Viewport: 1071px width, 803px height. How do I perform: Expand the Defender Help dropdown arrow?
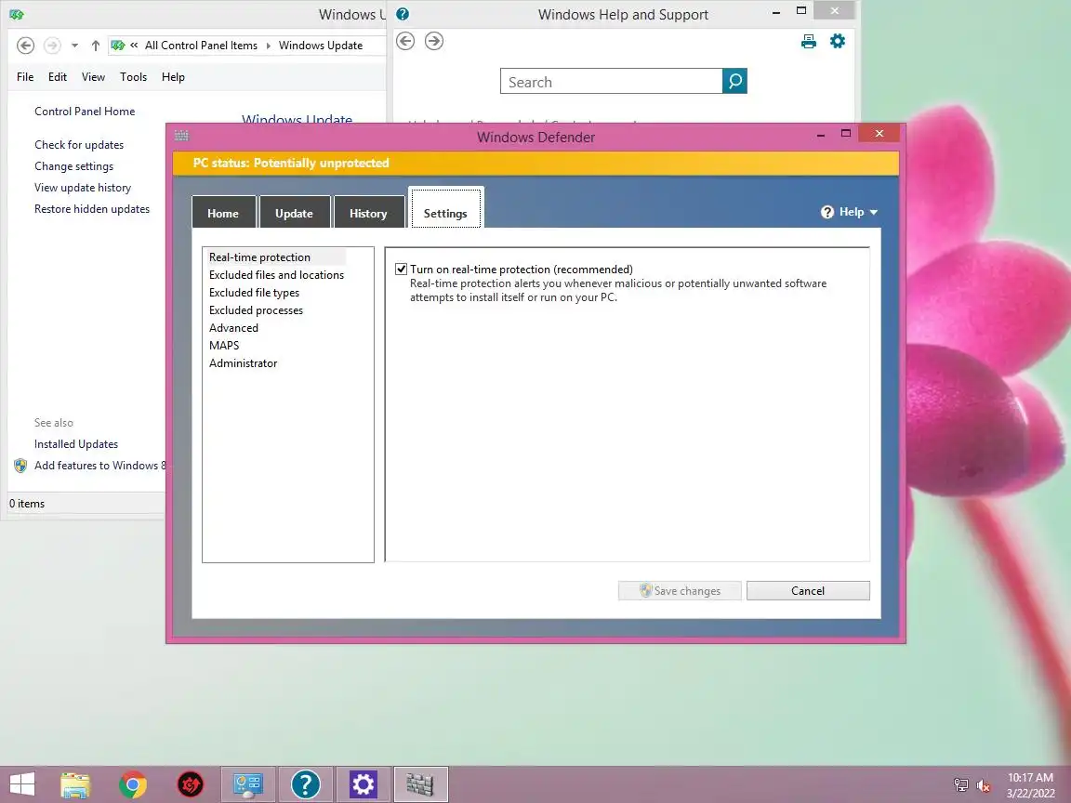(x=874, y=212)
